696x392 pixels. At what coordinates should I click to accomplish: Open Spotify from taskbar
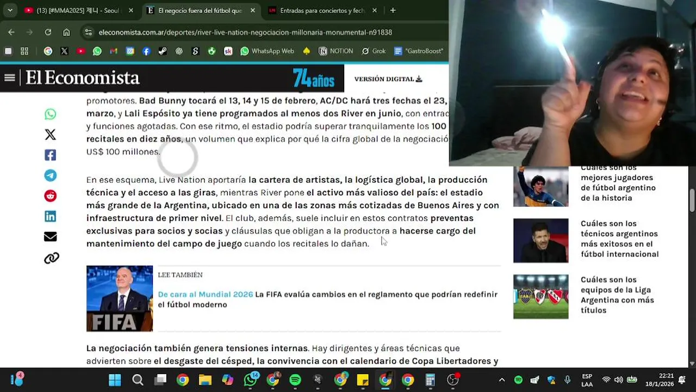pos(295,380)
